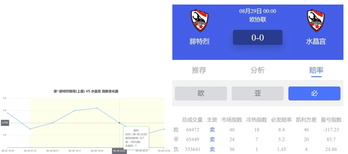Viewport: 348px width, 154px height.
Task: Select the highlighted 必 button
Action: [314, 93]
